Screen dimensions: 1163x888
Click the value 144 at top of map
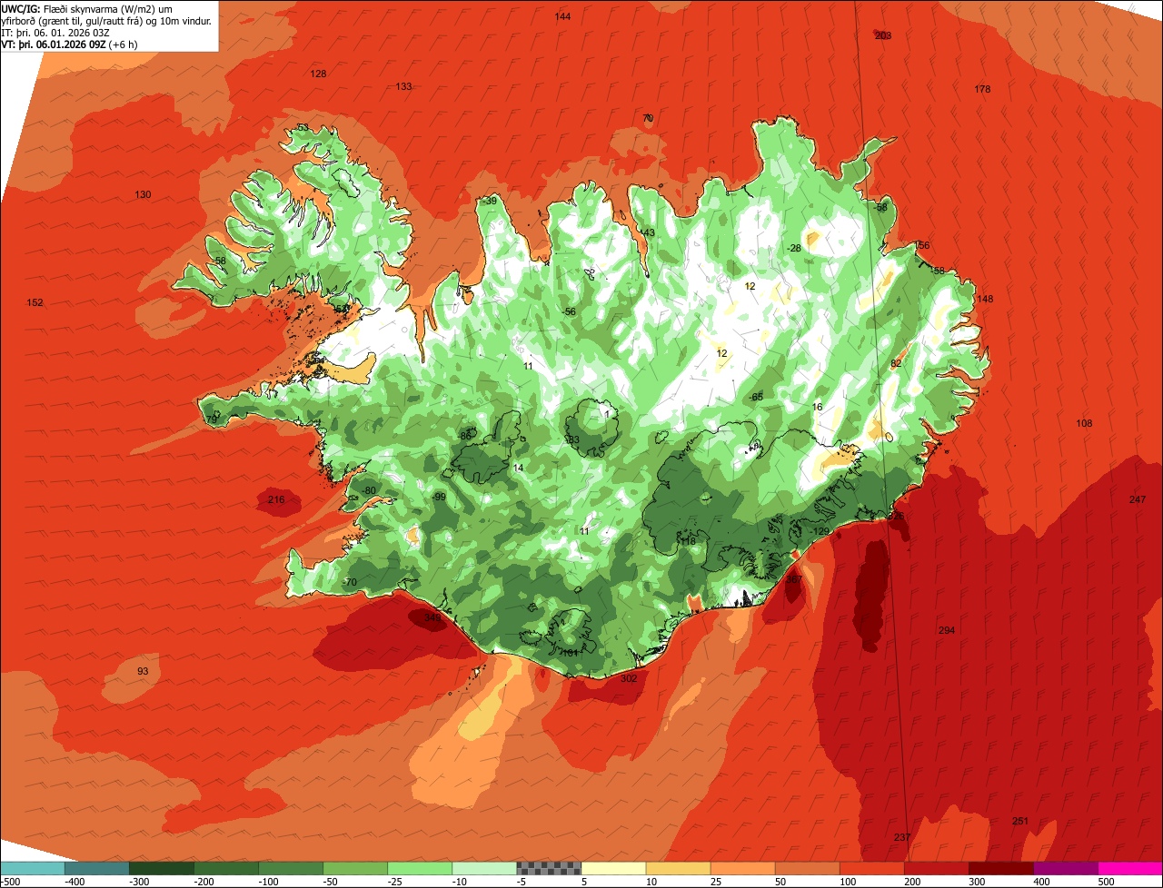562,17
